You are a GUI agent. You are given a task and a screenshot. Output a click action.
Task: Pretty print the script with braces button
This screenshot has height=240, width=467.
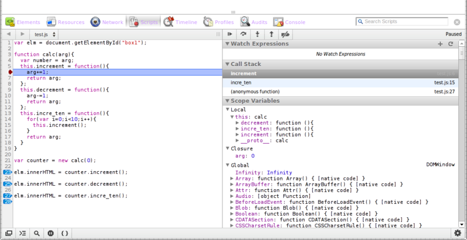65,234
